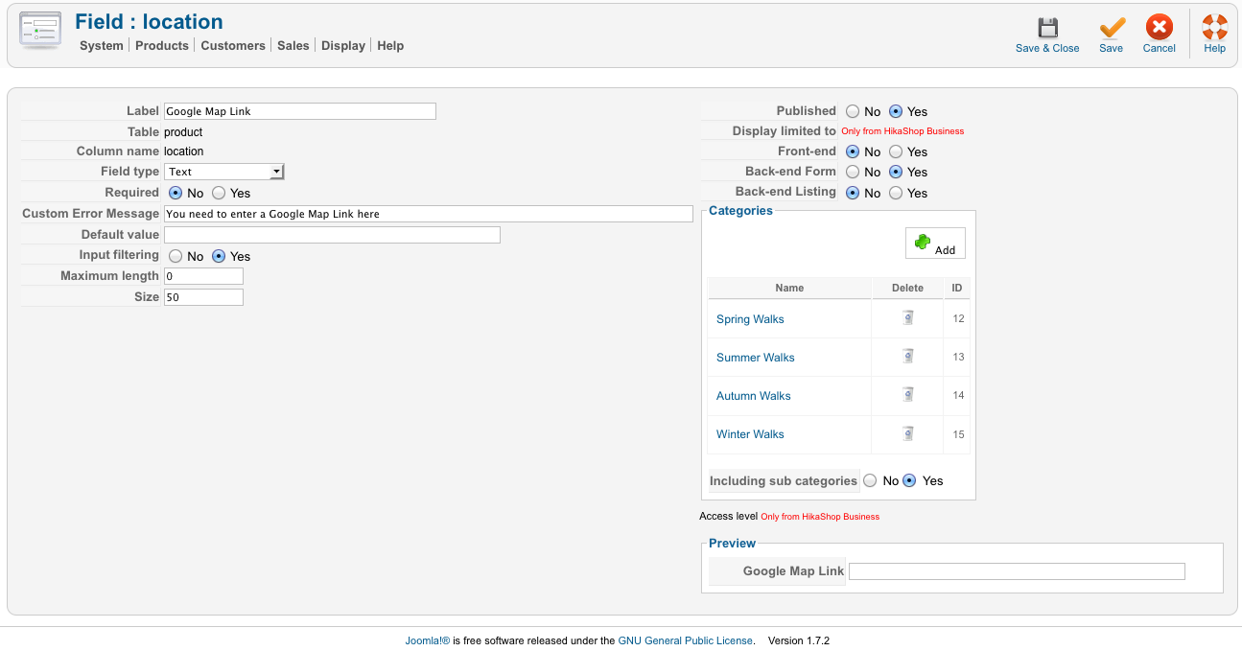This screenshot has width=1242, height=651.
Task: Click the Save checkmark icon
Action: [1112, 29]
